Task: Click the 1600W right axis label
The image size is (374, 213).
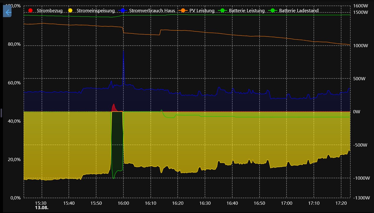Action: pyautogui.click(x=361, y=6)
